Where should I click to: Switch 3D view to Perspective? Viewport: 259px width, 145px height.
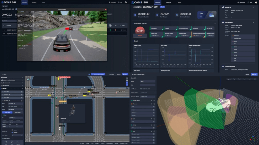point(229,79)
